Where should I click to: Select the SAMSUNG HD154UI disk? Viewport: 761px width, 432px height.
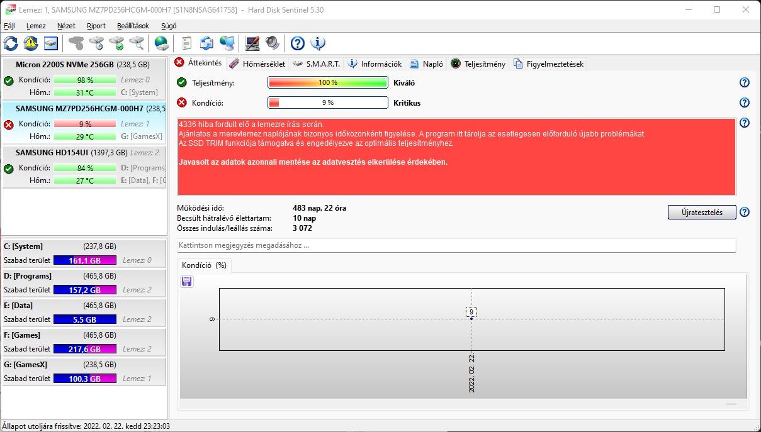[84, 167]
